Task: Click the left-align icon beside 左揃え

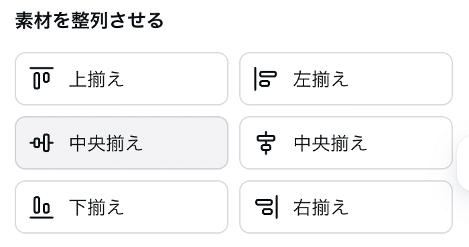Action: pos(265,79)
